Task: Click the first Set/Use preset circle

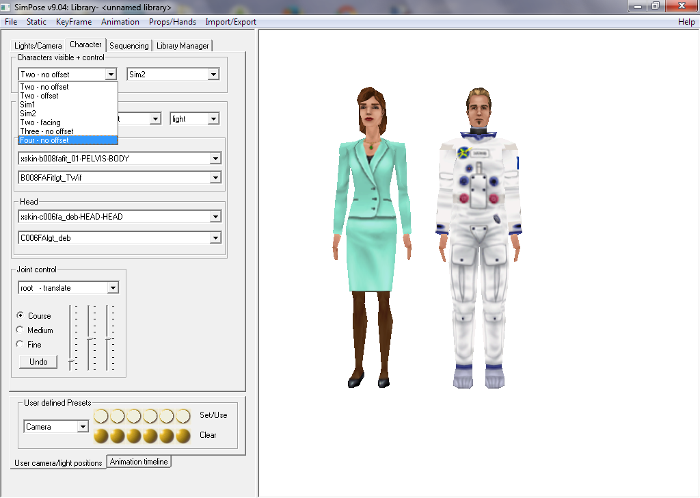Action: [101, 416]
